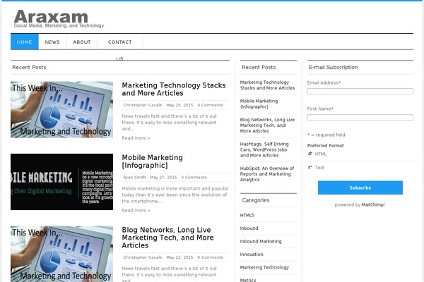Open Christopher Casale author link for May 29 post

143,105
